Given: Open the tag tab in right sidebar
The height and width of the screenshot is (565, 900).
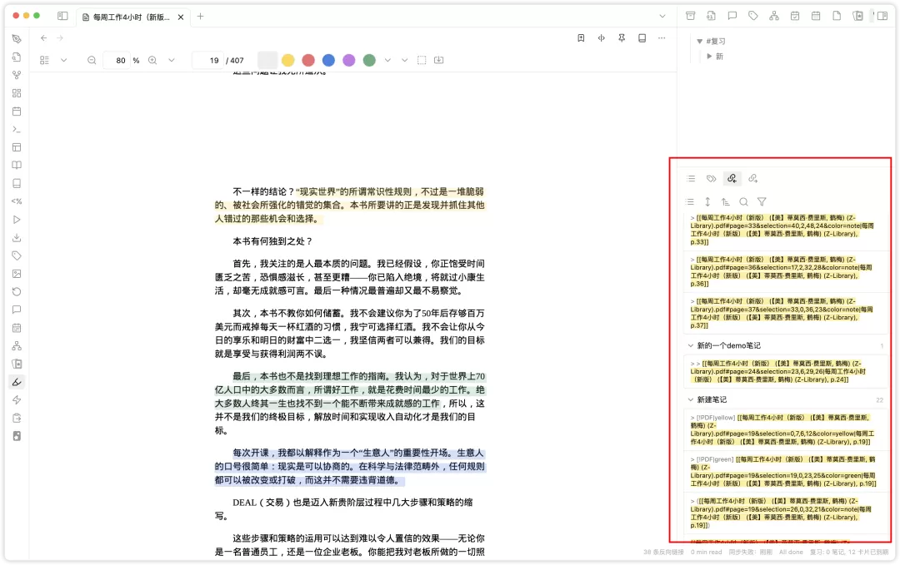Looking at the screenshot, I should (753, 16).
